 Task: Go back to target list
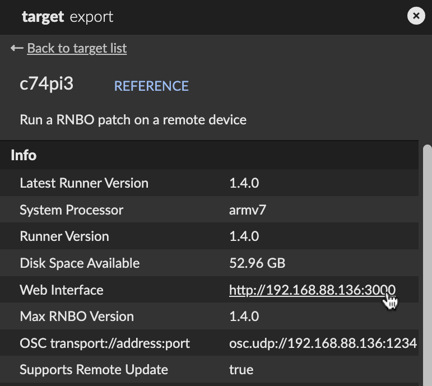point(77,49)
